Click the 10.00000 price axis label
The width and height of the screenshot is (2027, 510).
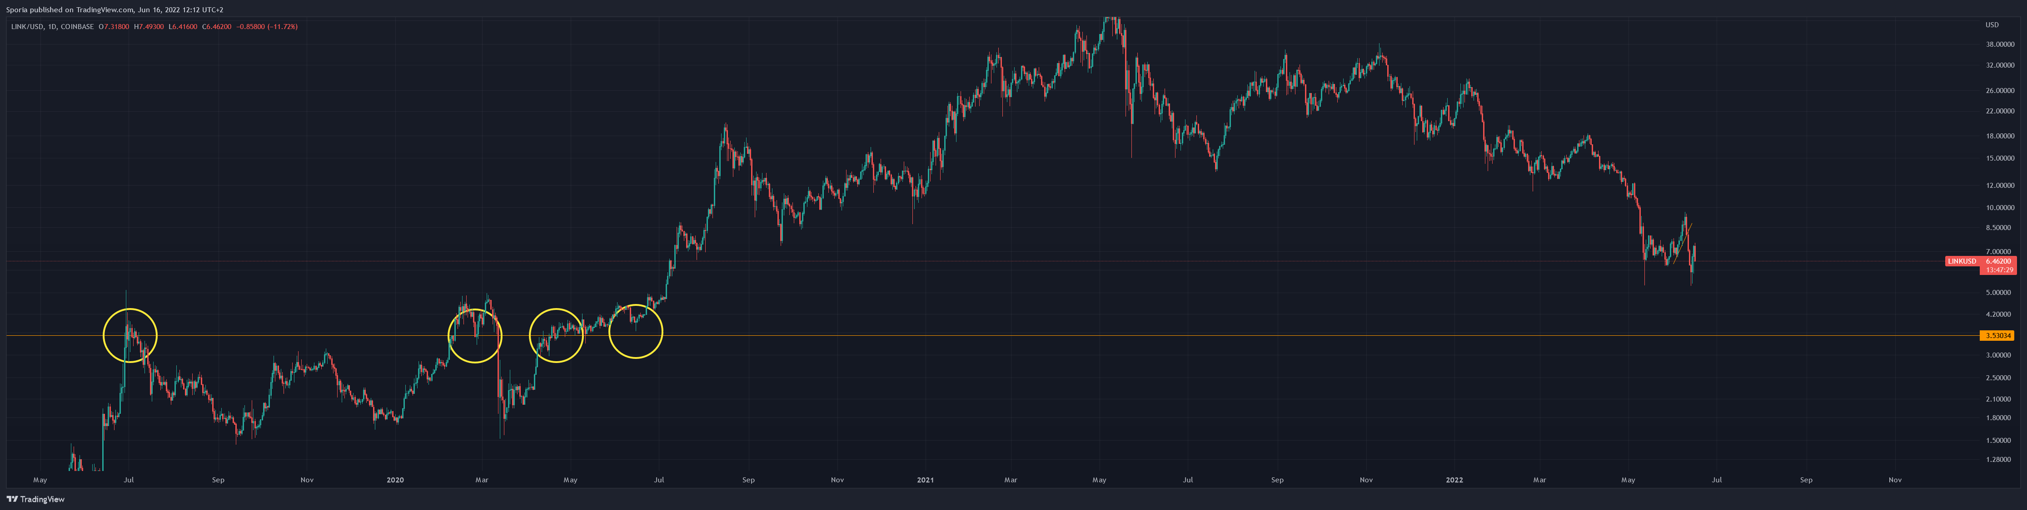1999,207
